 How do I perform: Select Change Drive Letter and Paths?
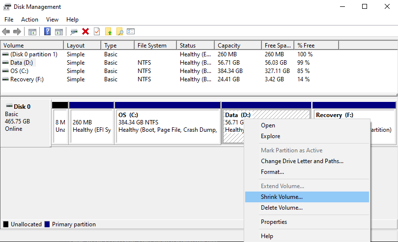307,161
